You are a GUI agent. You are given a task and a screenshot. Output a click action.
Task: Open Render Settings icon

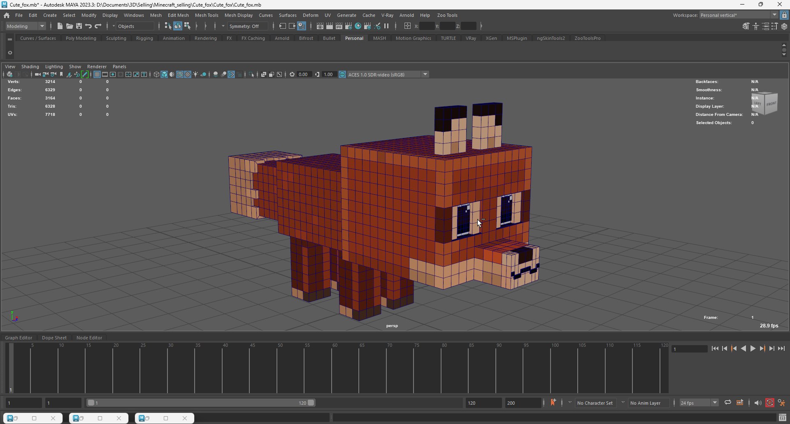(x=349, y=26)
